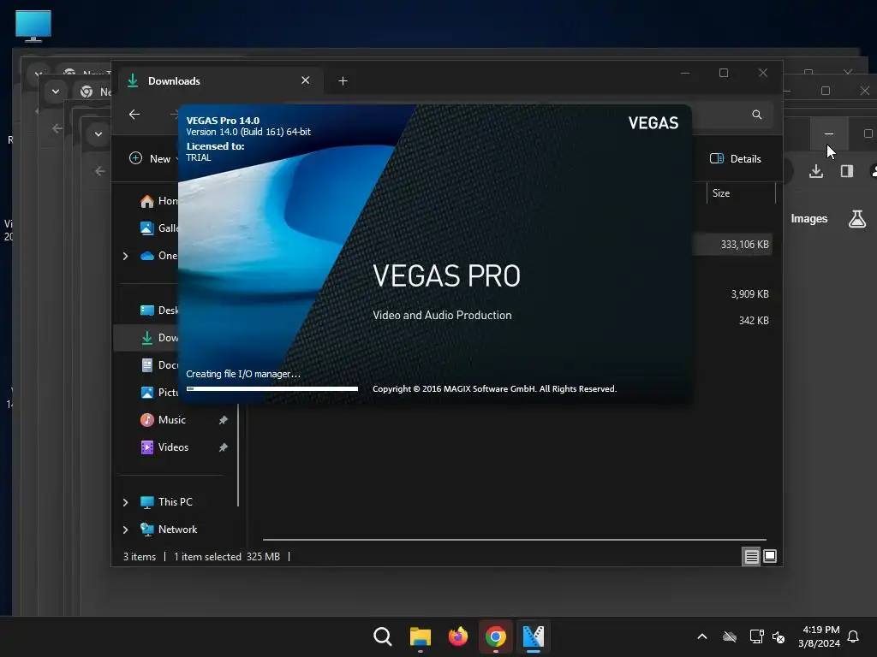Open Pictures in the navigation pane
This screenshot has width=877, height=657.
point(158,392)
